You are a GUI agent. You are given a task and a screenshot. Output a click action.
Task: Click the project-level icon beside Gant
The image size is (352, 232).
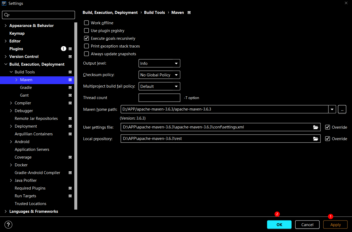pyautogui.click(x=70, y=95)
